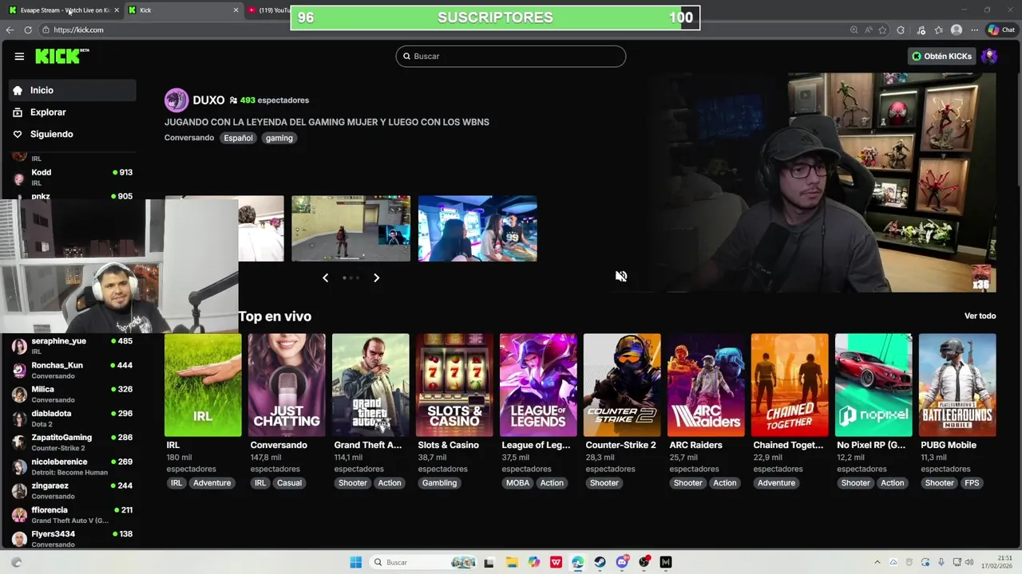Open Steam from the taskbar

[x=600, y=562]
